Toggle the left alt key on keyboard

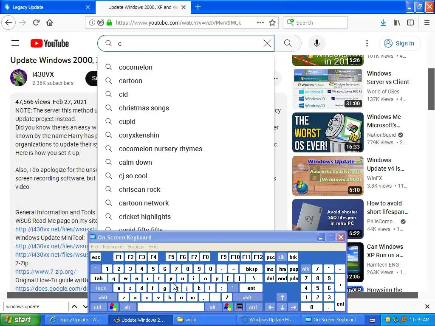[127, 307]
